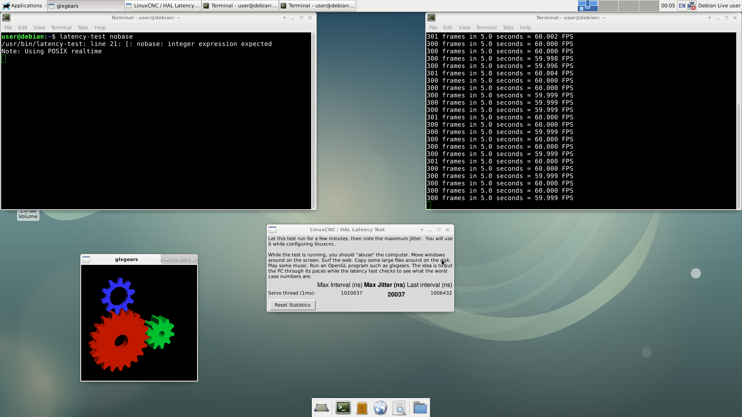This screenshot has height=417, width=742.
Task: Click the Servo thread (1ms) label
Action: pos(292,293)
